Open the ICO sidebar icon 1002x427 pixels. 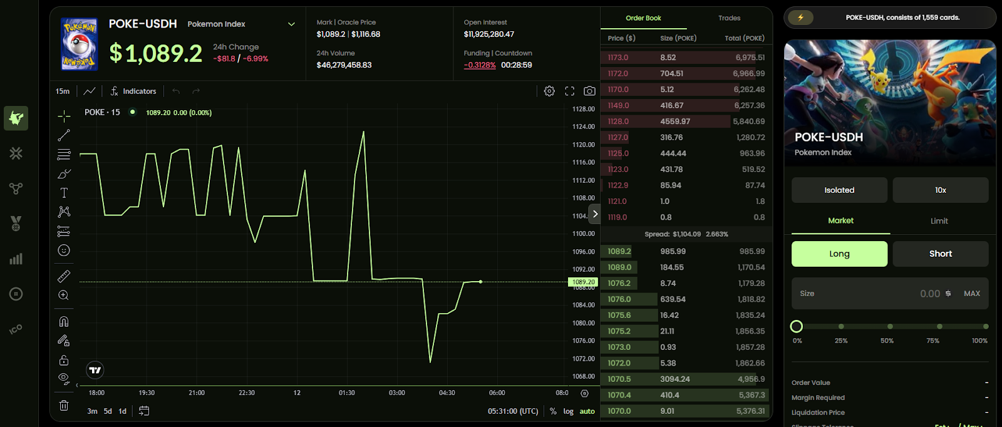pos(16,329)
